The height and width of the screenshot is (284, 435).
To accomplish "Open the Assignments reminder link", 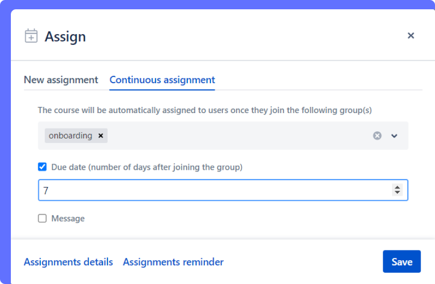I will click(173, 262).
